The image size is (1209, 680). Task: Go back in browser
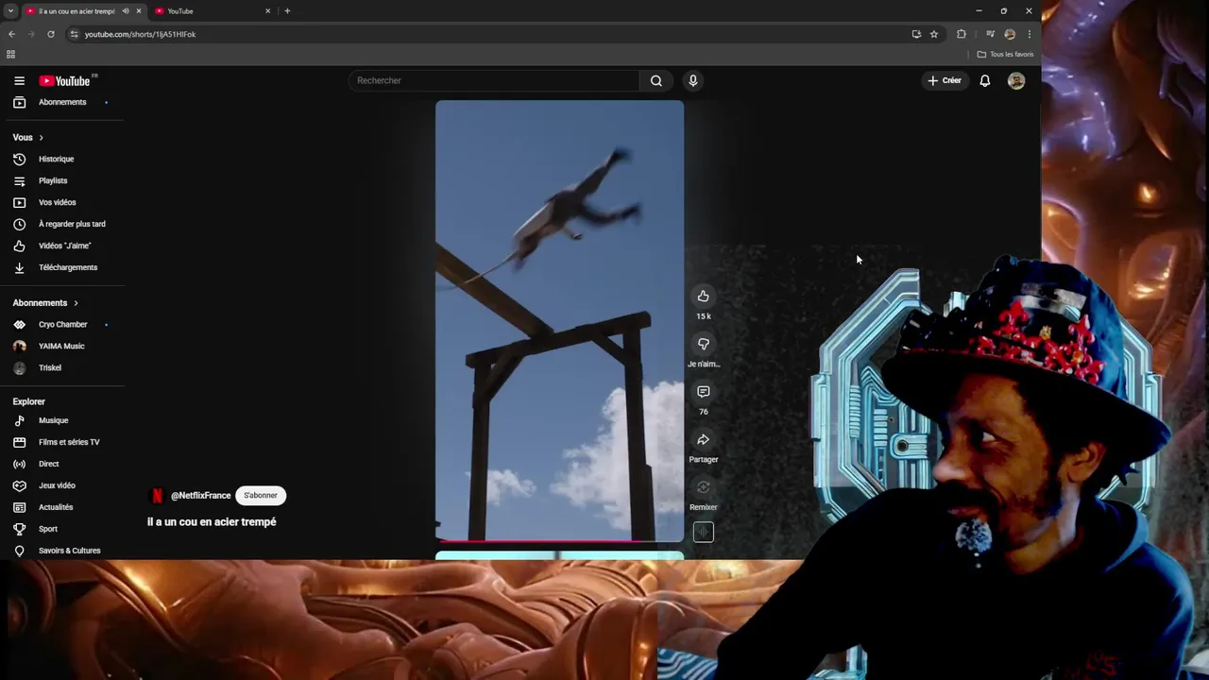coord(11,34)
